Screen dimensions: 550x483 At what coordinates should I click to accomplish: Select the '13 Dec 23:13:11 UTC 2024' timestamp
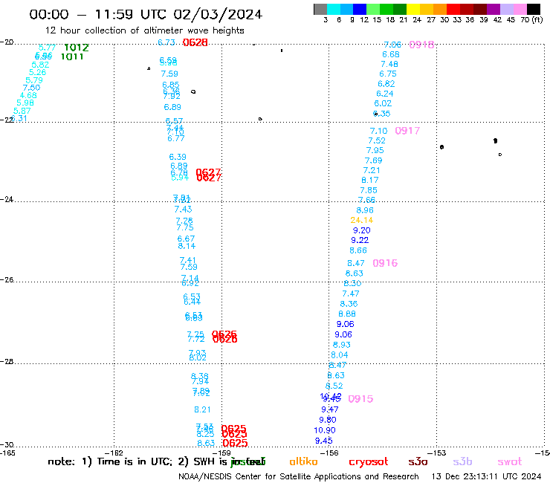coord(486,477)
